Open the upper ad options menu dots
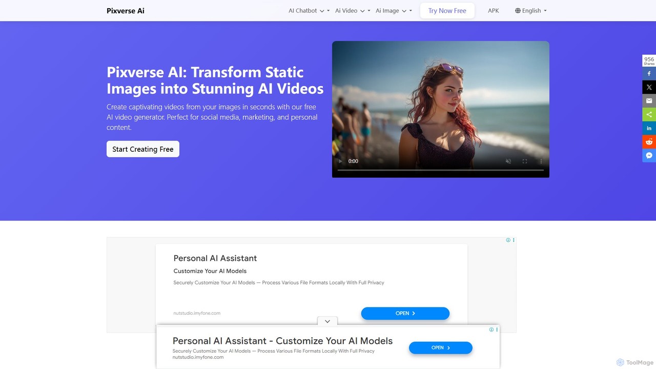The height and width of the screenshot is (369, 656). tap(514, 240)
